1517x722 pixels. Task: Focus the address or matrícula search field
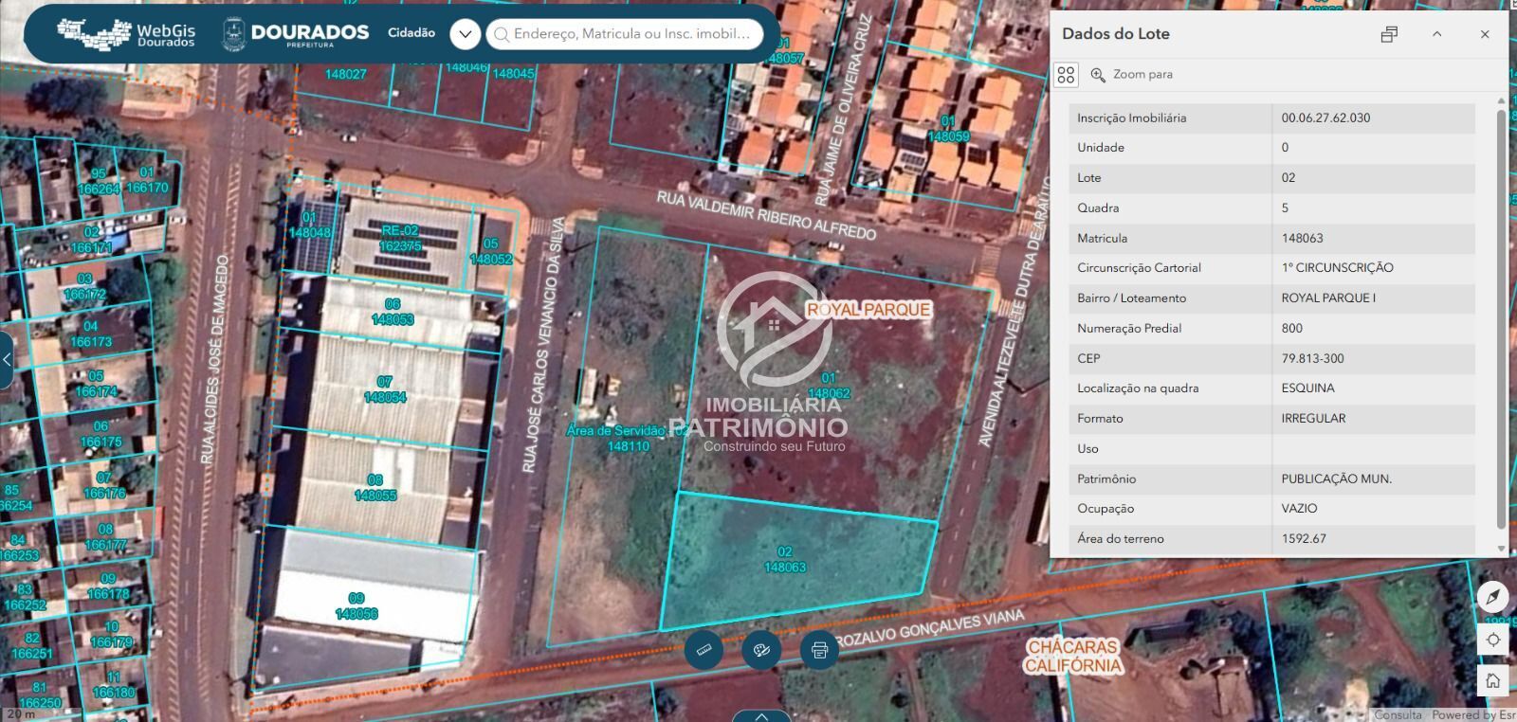coord(625,34)
